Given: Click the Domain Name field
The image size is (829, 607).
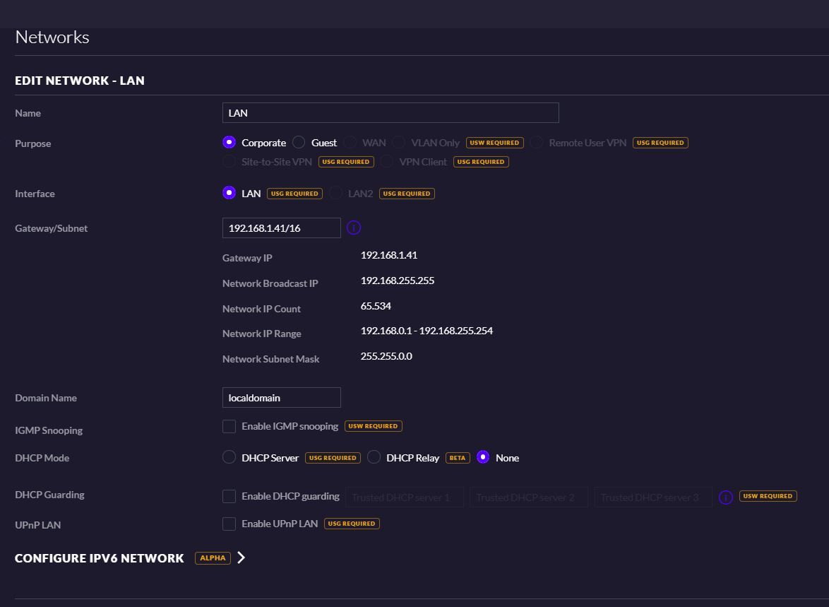Looking at the screenshot, I should (281, 398).
